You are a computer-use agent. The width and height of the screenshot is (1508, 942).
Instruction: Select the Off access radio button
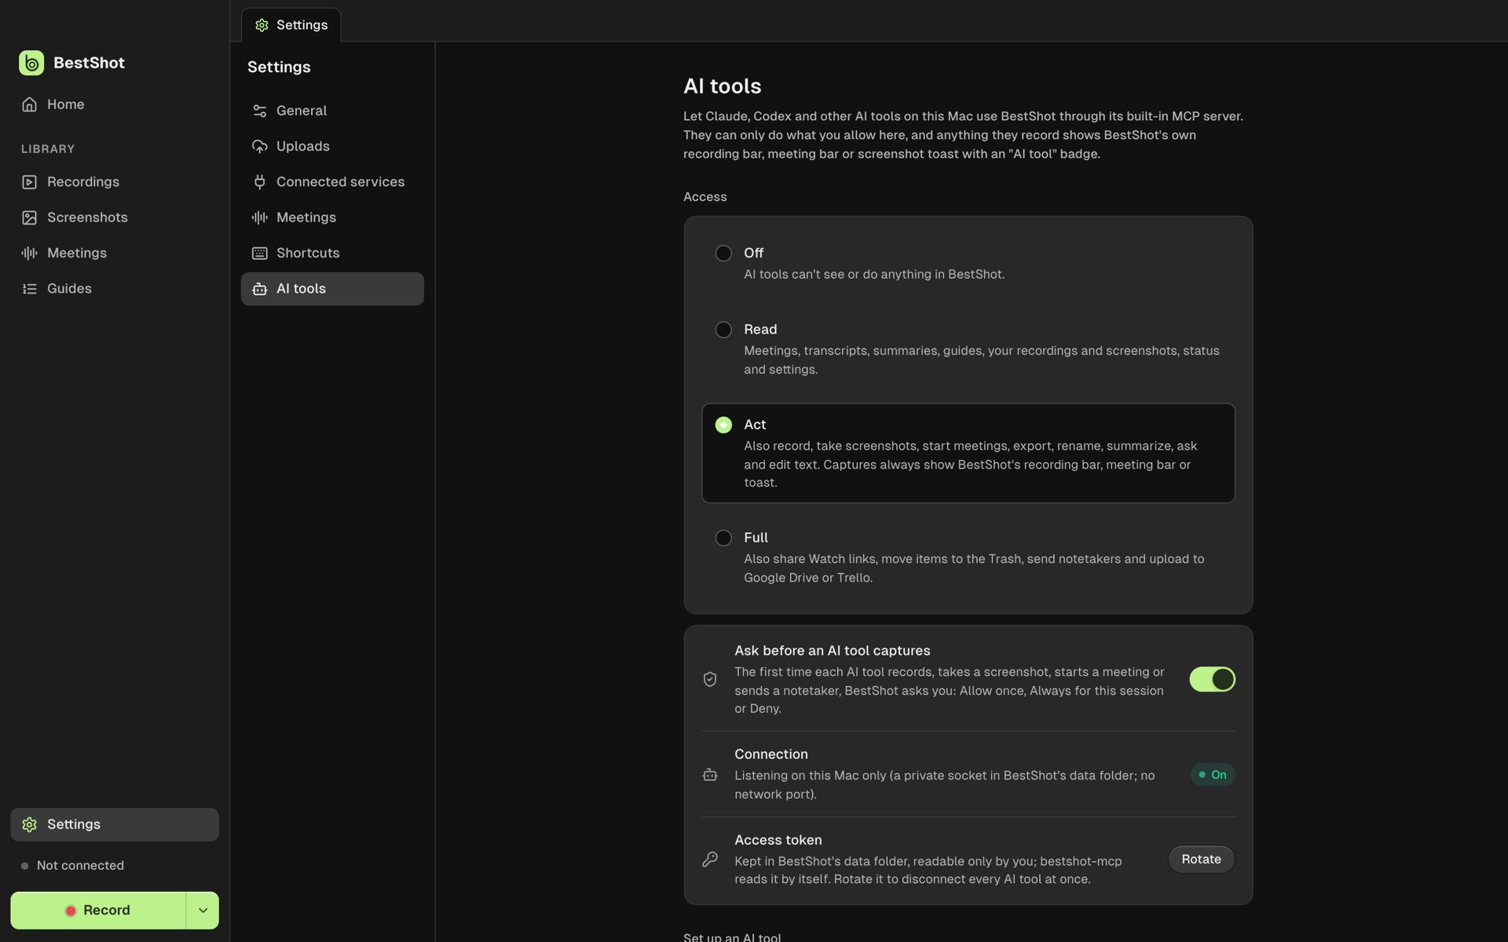(x=723, y=254)
